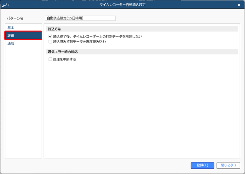
Task: Click the magnifier plus icon in title bar
Action: tap(6, 5)
